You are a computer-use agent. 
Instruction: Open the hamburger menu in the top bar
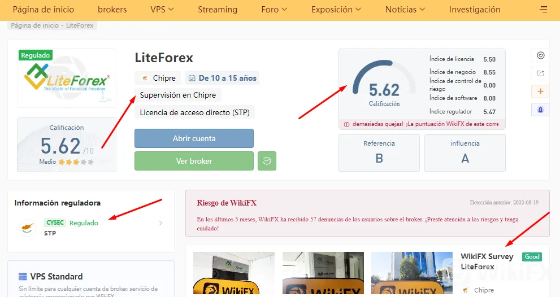click(x=543, y=9)
